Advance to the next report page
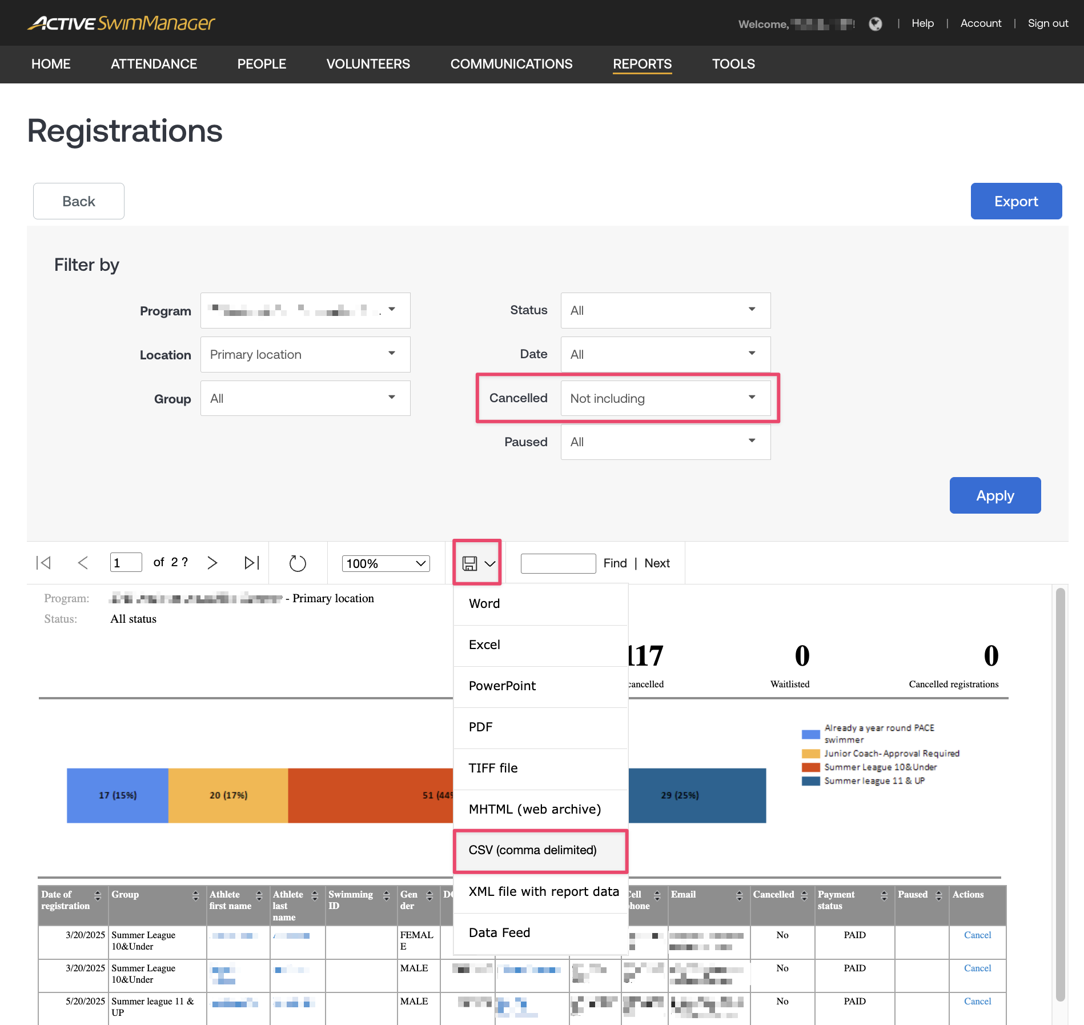The width and height of the screenshot is (1084, 1025). coord(212,562)
